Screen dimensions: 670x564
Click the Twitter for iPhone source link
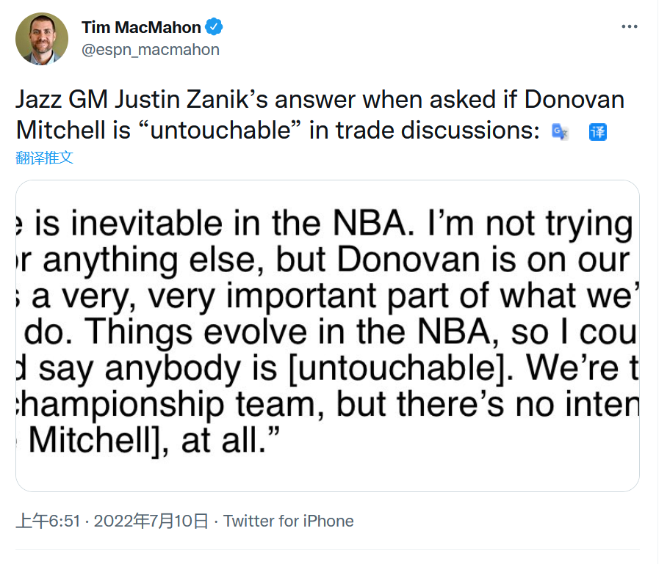(x=289, y=521)
